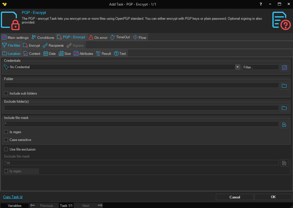The height and width of the screenshot is (208, 293).
Task: Switch to the On error tab
Action: click(98, 37)
